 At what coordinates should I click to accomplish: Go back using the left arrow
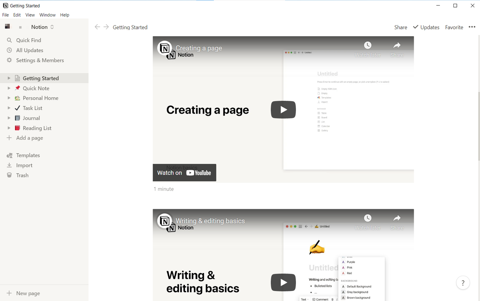[97, 27]
